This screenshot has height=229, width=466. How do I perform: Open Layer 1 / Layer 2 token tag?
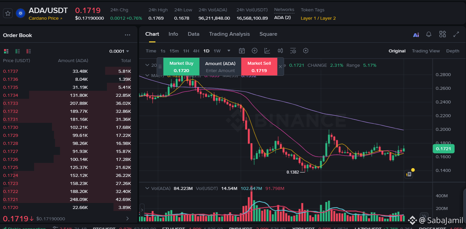pos(318,18)
